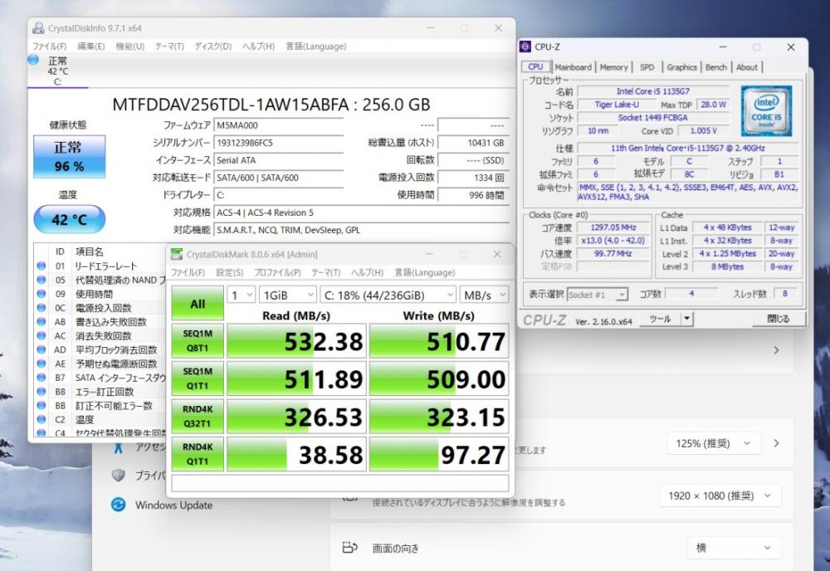Start all benchmarks with the All button
This screenshot has height=571, width=830.
pos(198,304)
